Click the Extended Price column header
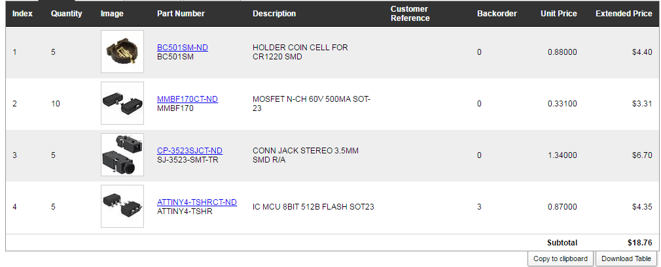 624,14
